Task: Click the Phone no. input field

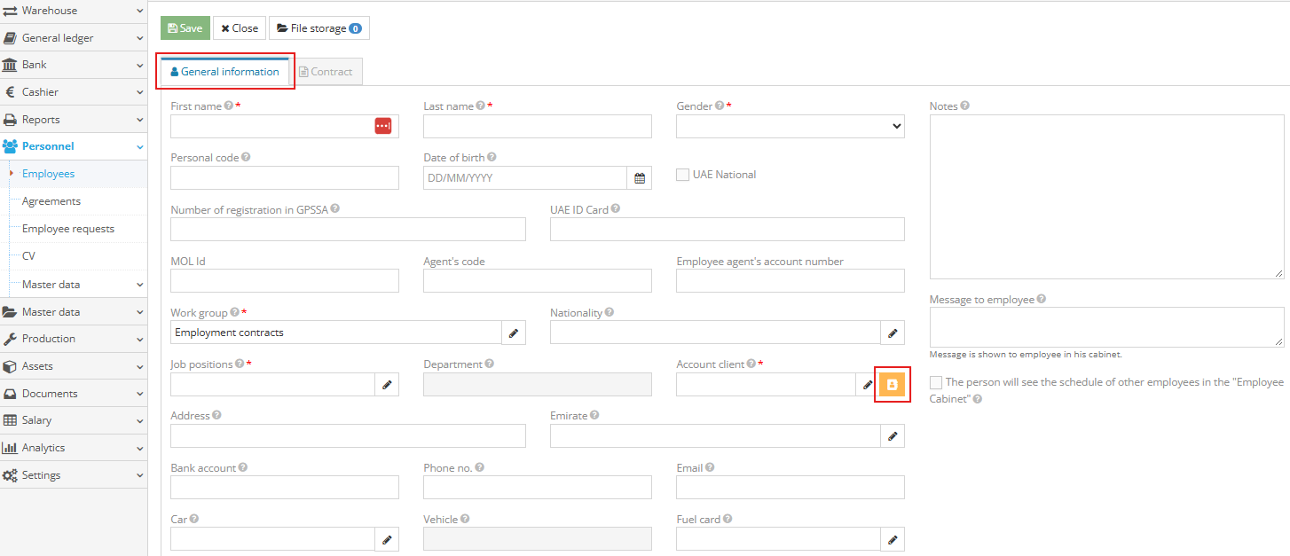Action: click(x=538, y=487)
